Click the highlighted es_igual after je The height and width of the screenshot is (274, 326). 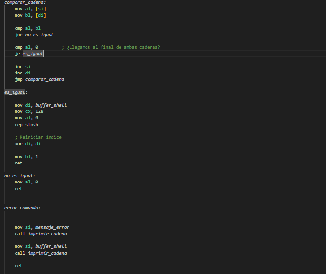pyautogui.click(x=33, y=54)
